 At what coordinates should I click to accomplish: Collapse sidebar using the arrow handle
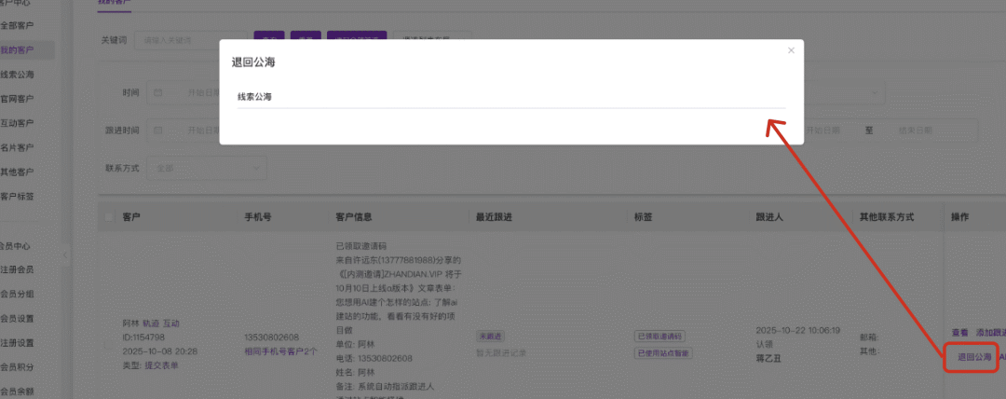pos(64,254)
